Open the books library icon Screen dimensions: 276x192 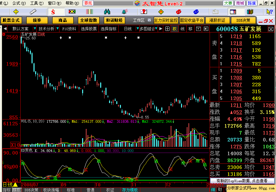click(250, 12)
